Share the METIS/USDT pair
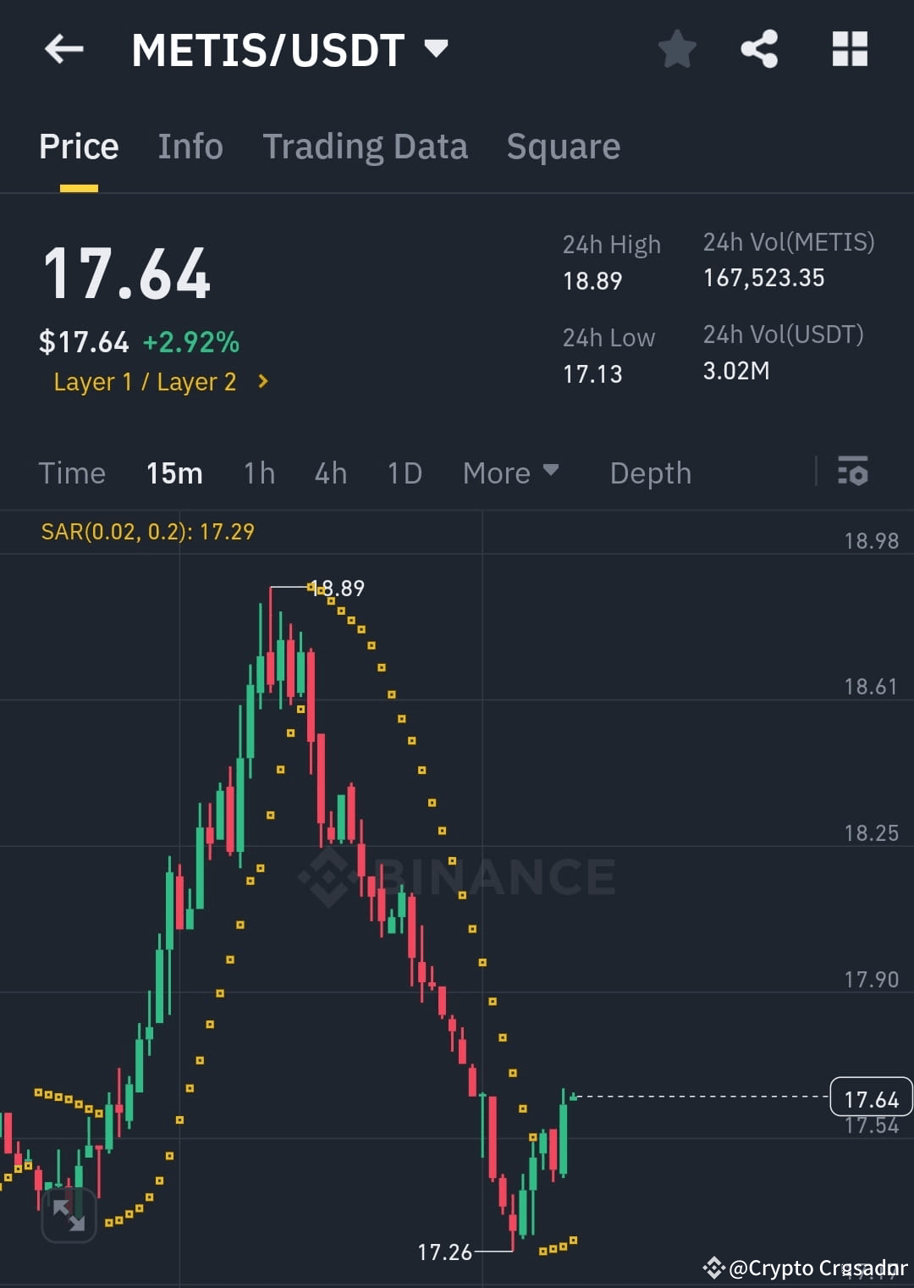 759,49
